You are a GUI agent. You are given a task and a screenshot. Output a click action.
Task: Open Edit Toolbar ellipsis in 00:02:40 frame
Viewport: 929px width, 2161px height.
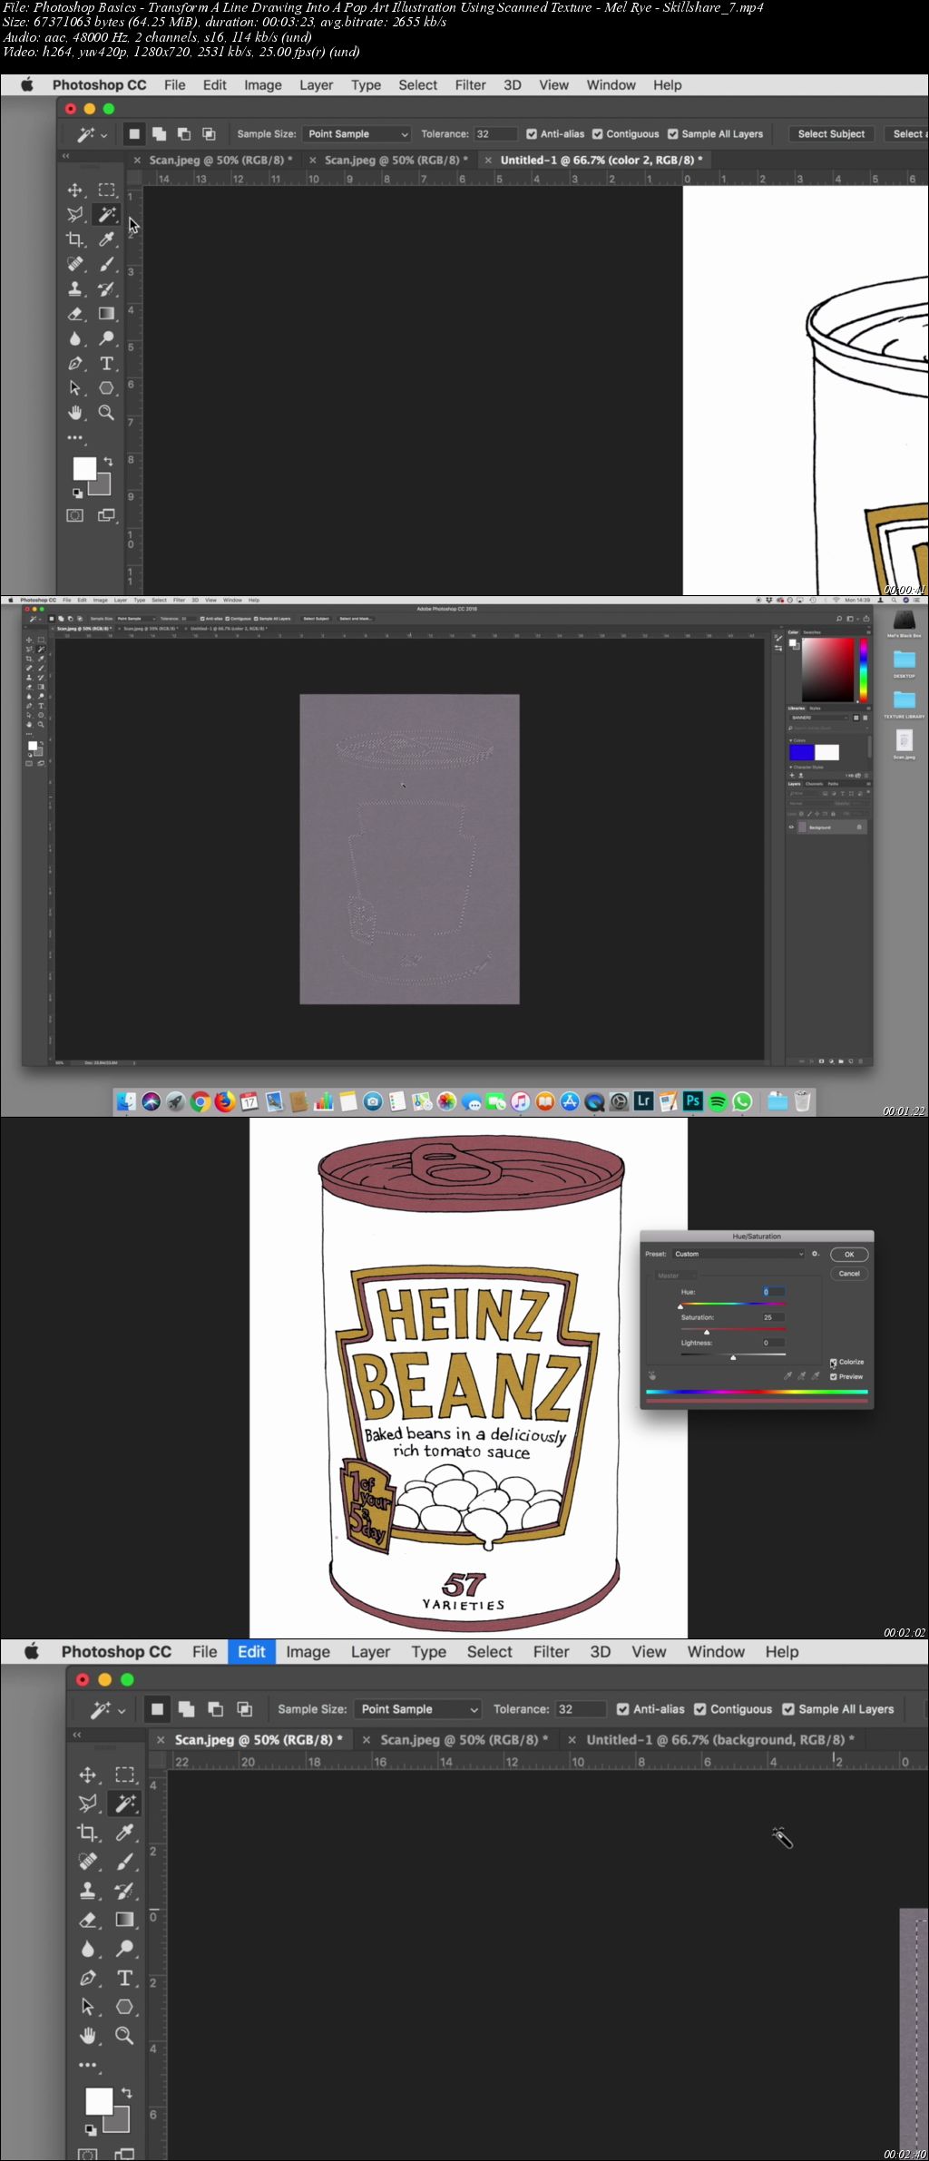87,2065
